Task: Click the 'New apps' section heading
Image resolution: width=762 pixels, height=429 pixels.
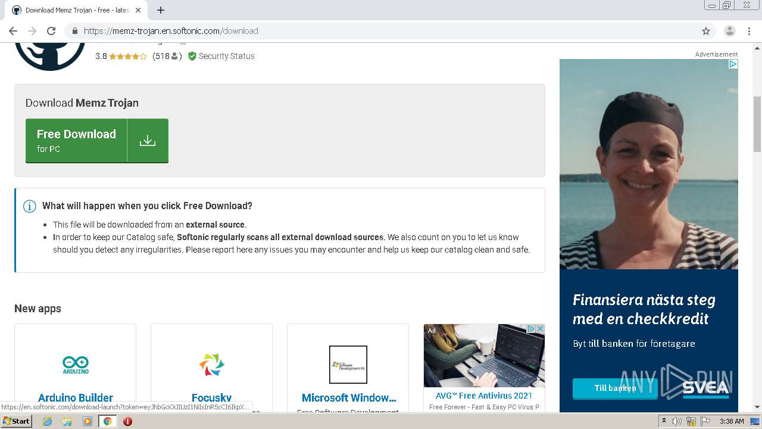Action: coord(38,309)
